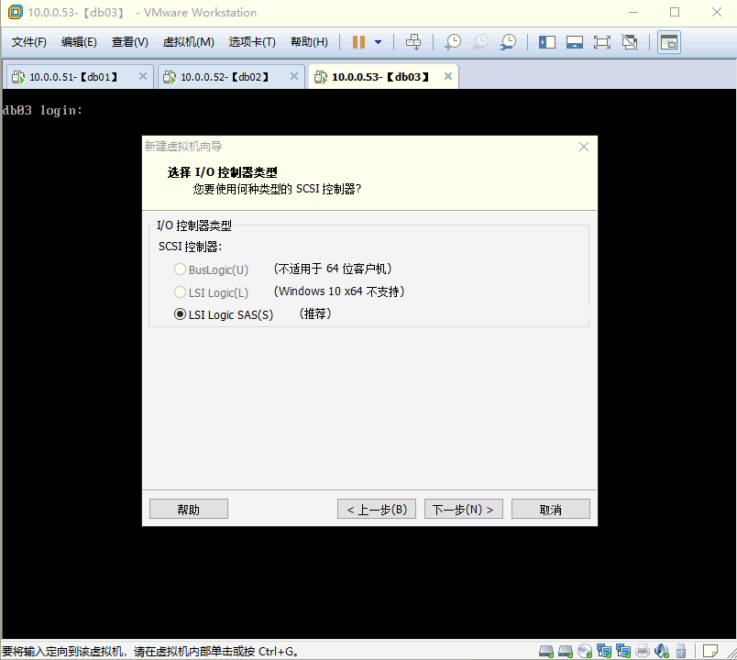Toggle the library sidebar panel icon
Screen dimensions: 737x660
coord(547,42)
